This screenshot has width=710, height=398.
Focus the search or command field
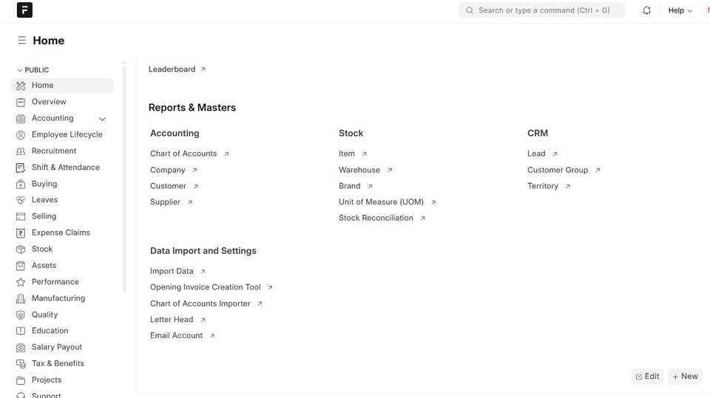pos(544,10)
